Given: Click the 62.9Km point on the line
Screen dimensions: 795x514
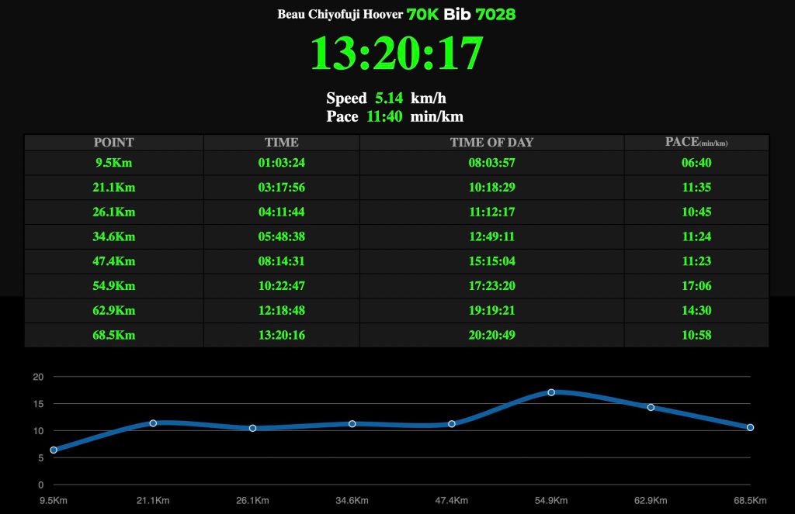Looking at the screenshot, I should pos(651,407).
